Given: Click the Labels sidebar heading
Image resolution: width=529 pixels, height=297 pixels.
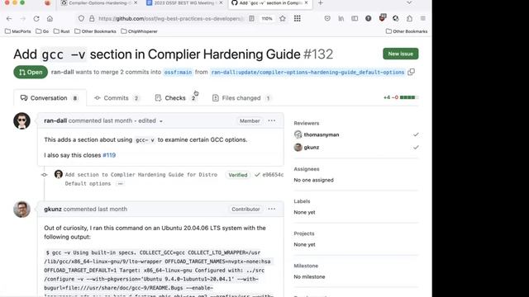Looking at the screenshot, I should pos(302,201).
